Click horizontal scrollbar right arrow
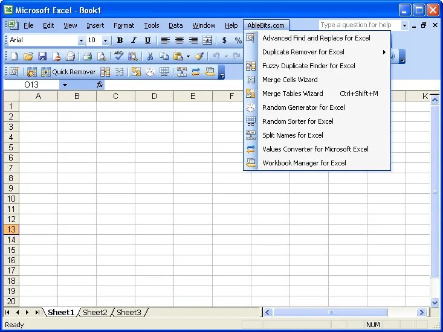The height and width of the screenshot is (332, 443). click(421, 312)
